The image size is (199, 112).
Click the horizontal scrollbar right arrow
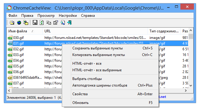(x=186, y=90)
